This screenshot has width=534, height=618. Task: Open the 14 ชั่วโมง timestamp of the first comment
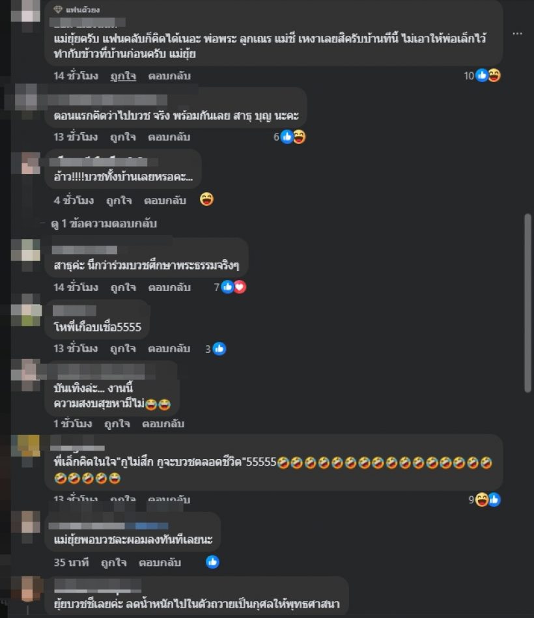[x=76, y=76]
